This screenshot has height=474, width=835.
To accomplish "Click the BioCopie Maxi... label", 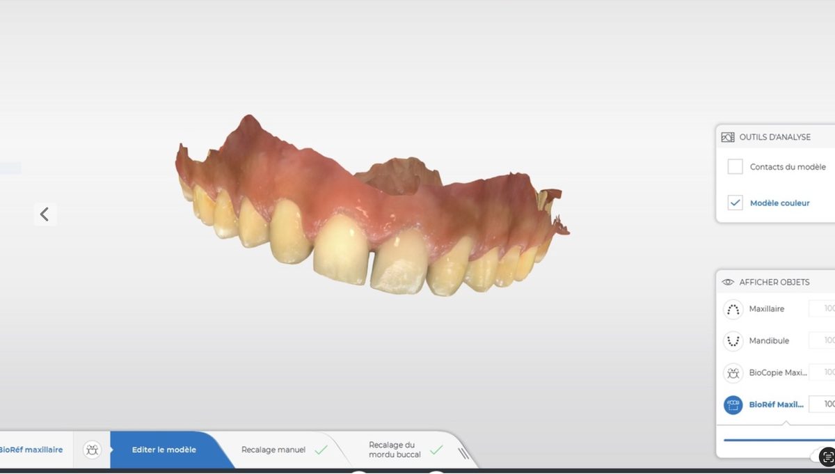I will [778, 373].
